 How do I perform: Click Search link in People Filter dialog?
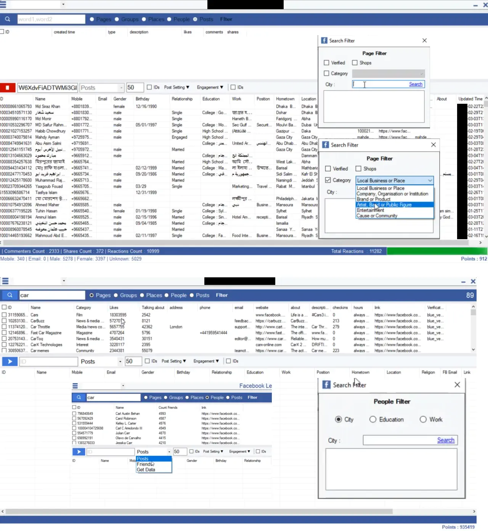tap(445, 440)
